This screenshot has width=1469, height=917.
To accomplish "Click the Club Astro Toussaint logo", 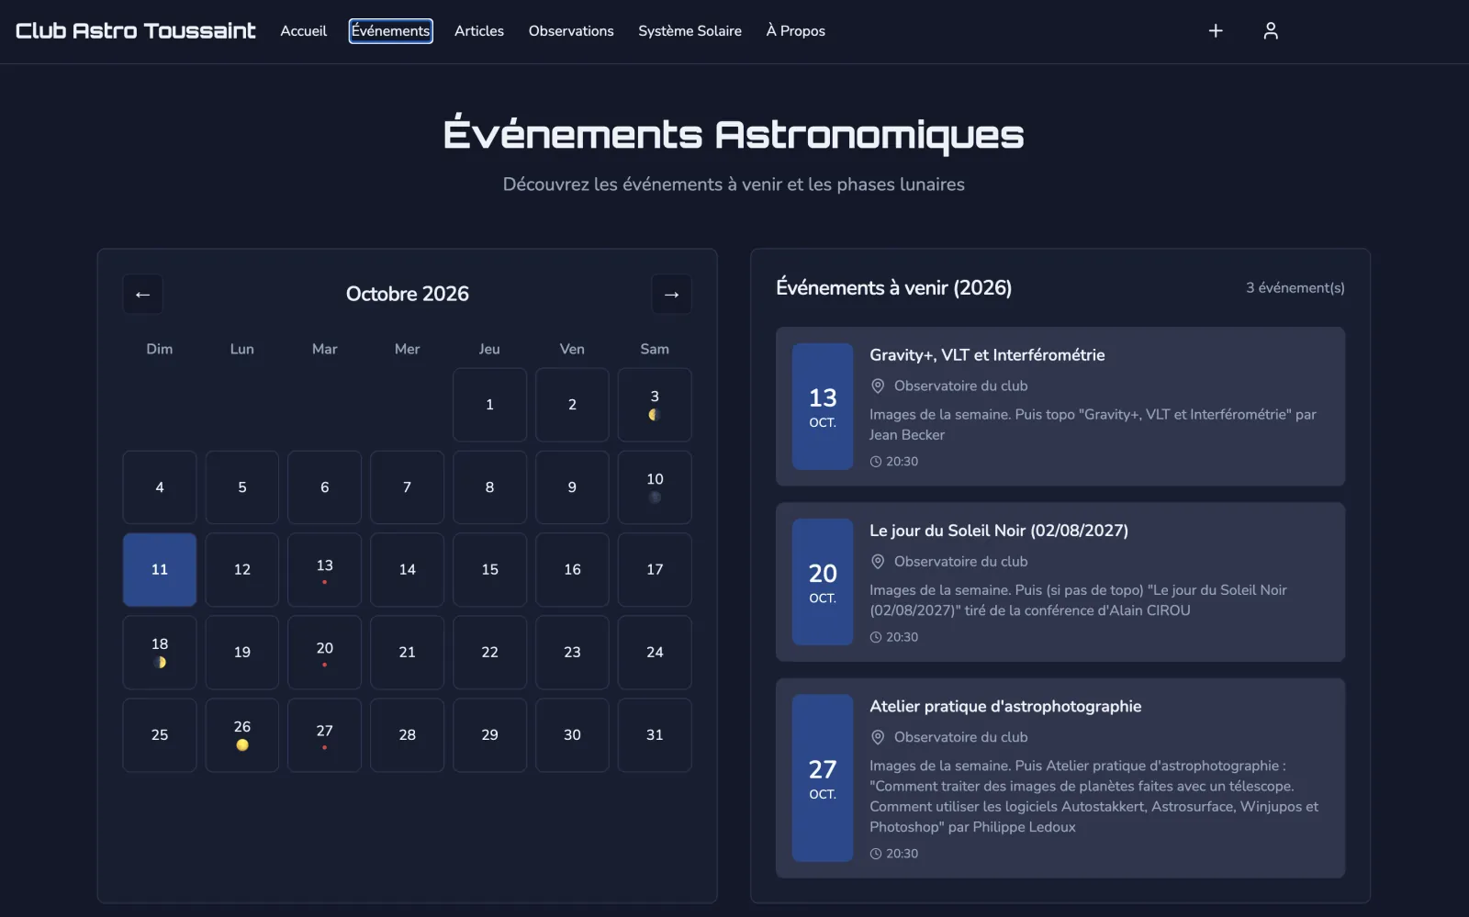I will click(x=136, y=30).
